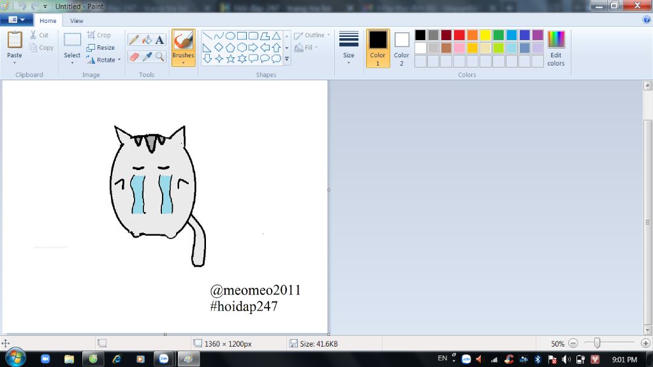The width and height of the screenshot is (653, 367).
Task: Choose the Pentagon shape
Action: click(230, 47)
